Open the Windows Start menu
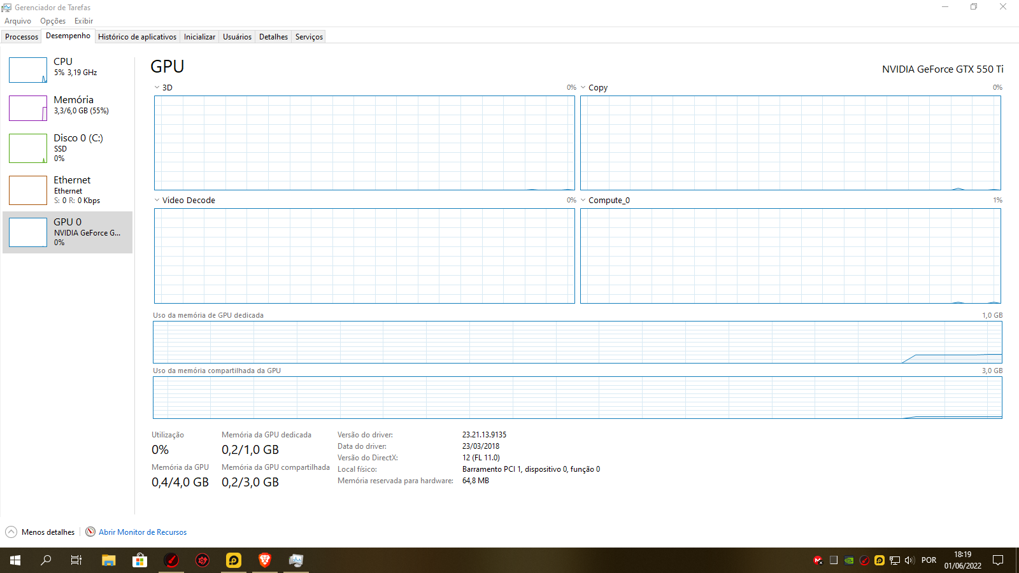 [x=15, y=560]
